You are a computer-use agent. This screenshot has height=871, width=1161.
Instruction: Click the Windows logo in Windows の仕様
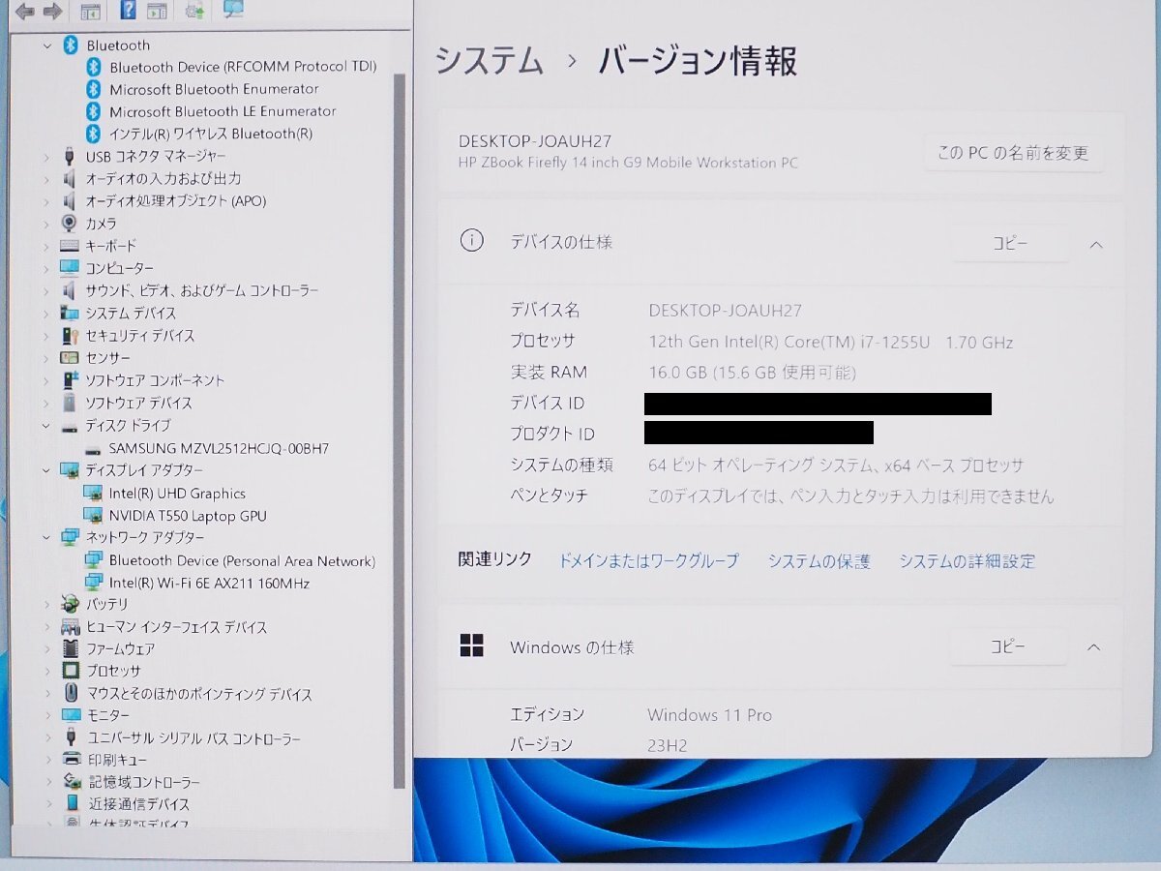[x=471, y=646]
